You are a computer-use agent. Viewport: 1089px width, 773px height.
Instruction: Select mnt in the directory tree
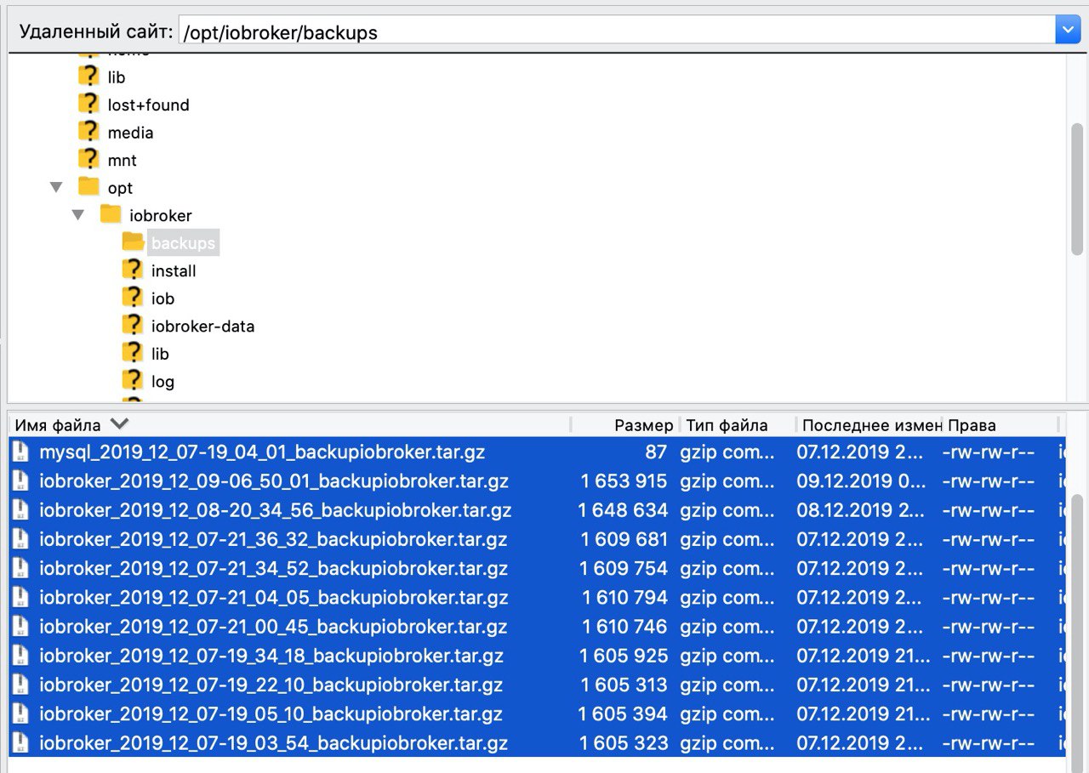click(x=122, y=160)
